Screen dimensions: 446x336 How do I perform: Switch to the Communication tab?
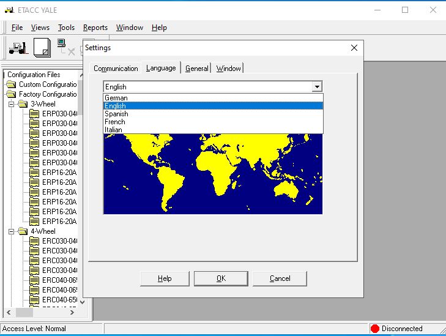(116, 69)
